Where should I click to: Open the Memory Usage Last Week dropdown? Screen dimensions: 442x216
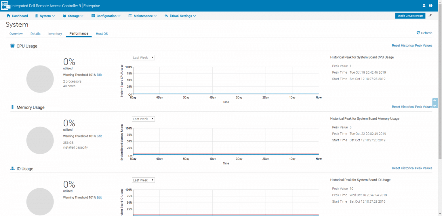(x=143, y=119)
